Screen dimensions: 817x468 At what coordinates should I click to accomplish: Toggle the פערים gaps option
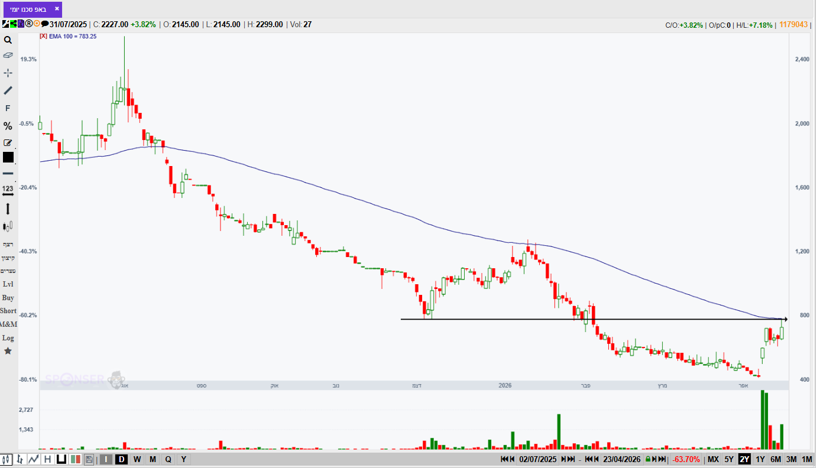(8, 271)
